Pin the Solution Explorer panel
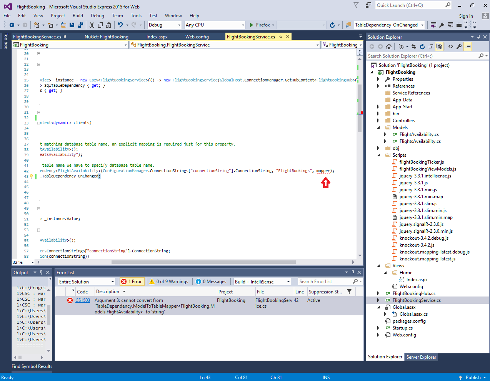The width and height of the screenshot is (490, 381). pos(478,36)
